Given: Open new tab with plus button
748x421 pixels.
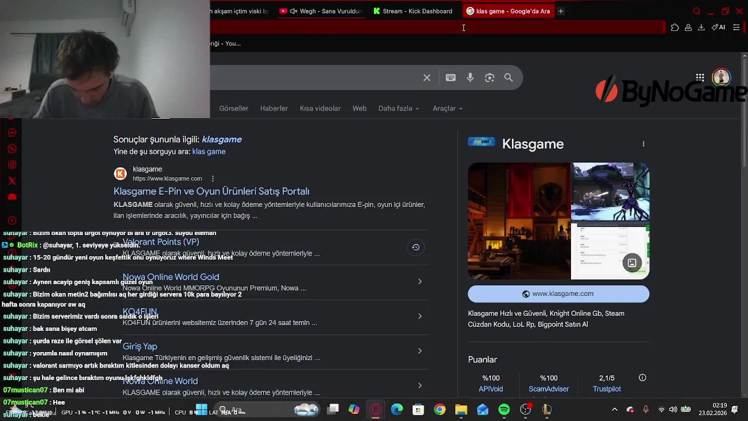Looking at the screenshot, I should [x=560, y=11].
